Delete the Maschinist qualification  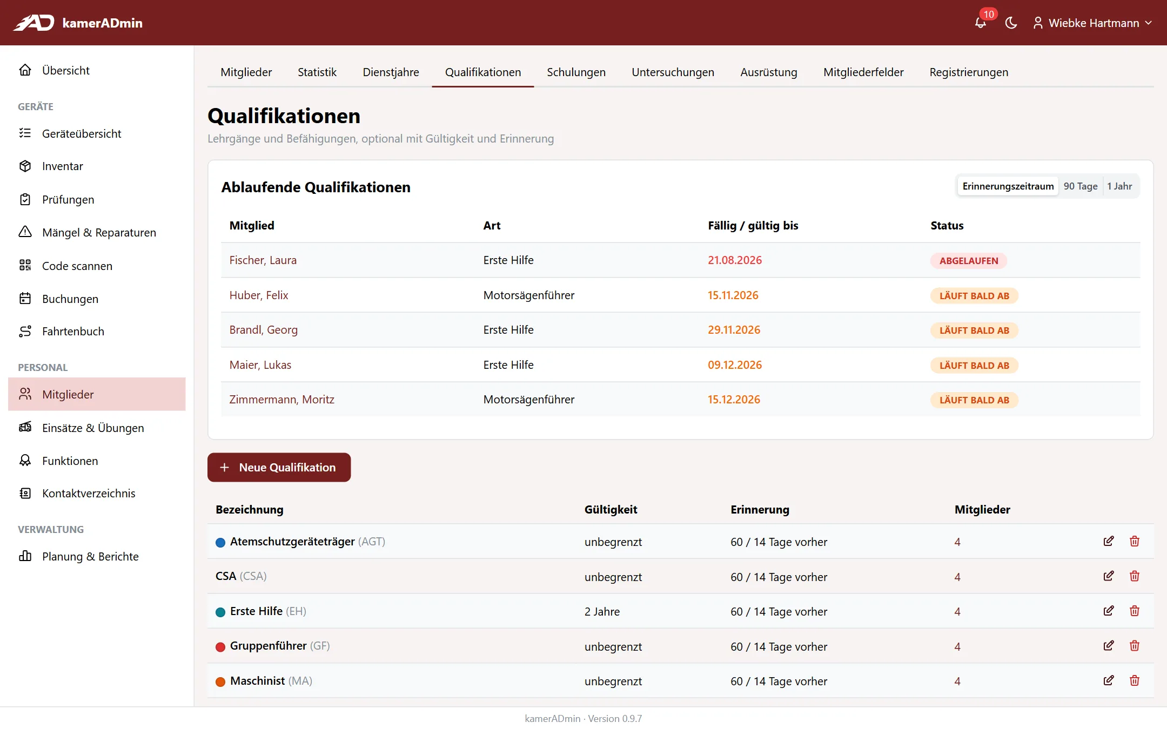1135,680
